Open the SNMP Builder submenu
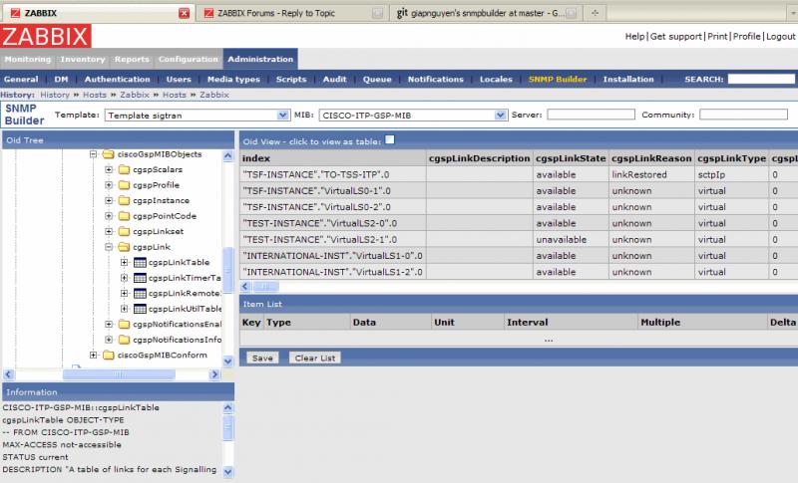Screen dimensions: 798x483 coord(558,80)
